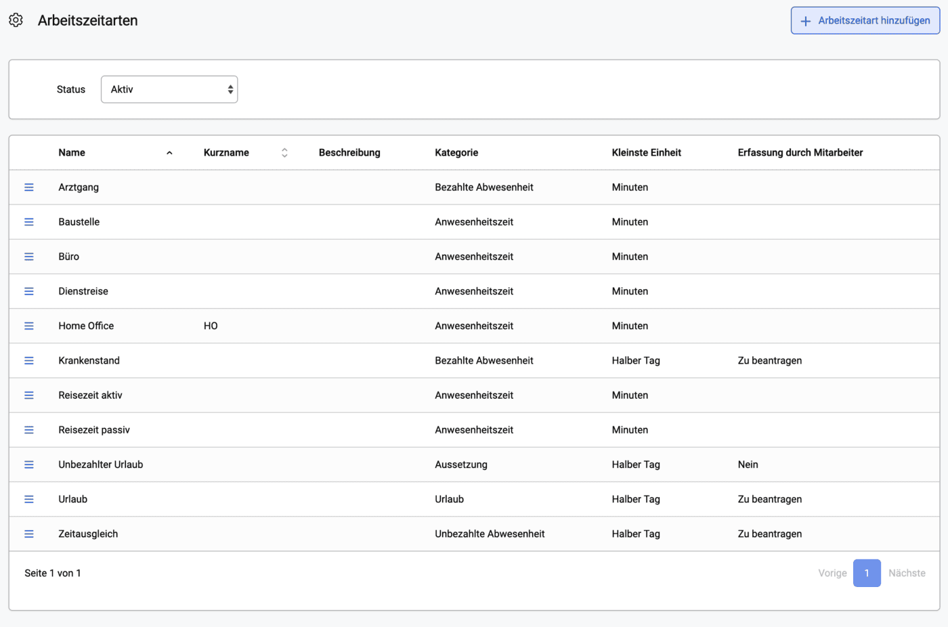This screenshot has height=627, width=948.
Task: Open the Reisezeit aktiv entry
Action: coord(91,395)
